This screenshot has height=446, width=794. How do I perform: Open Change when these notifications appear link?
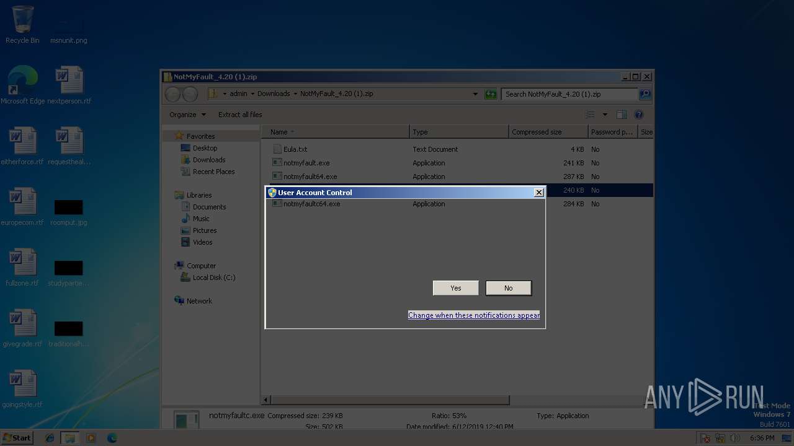474,315
